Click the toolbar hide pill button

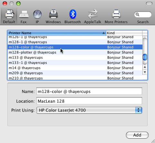tap(149, 4)
